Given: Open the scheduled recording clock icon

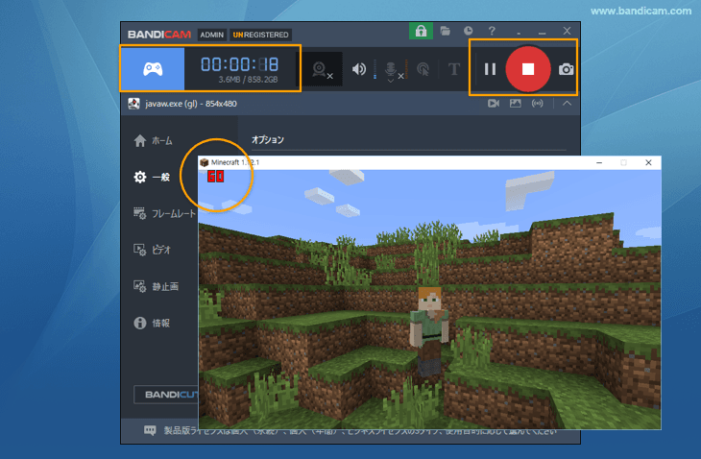Looking at the screenshot, I should point(468,32).
